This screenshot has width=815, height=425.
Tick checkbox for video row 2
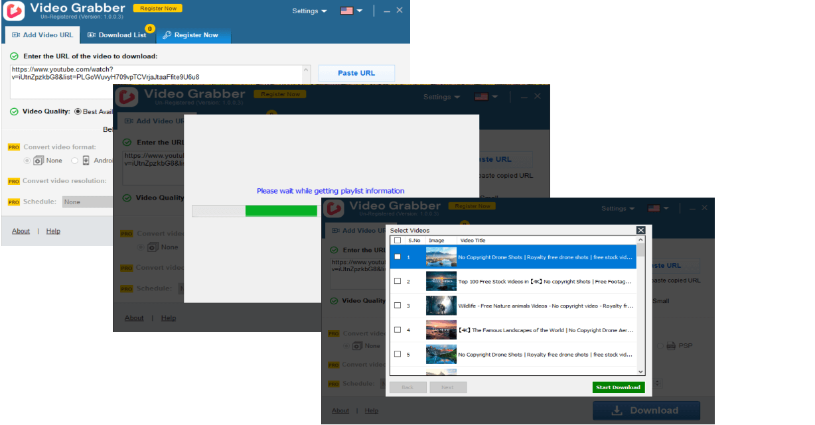[x=398, y=281]
